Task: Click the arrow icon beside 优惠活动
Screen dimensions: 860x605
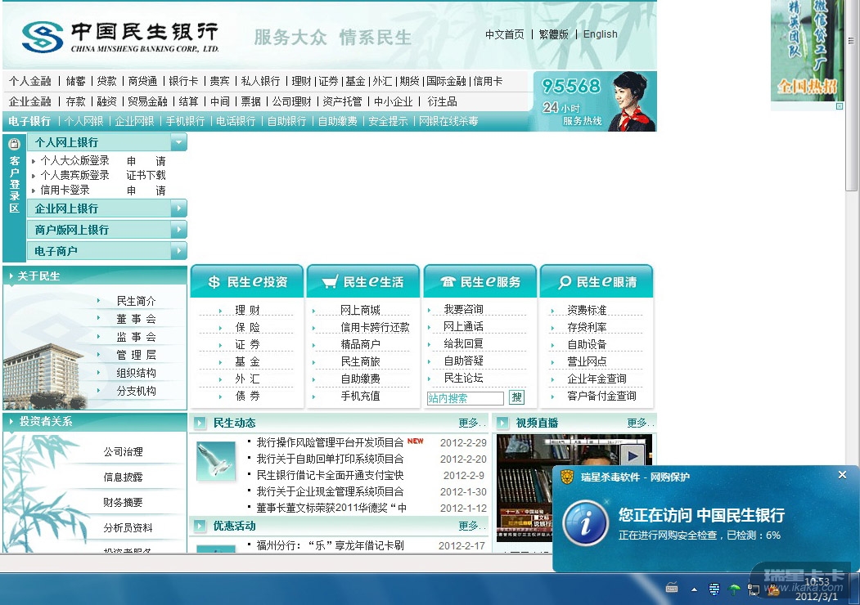Action: click(200, 526)
